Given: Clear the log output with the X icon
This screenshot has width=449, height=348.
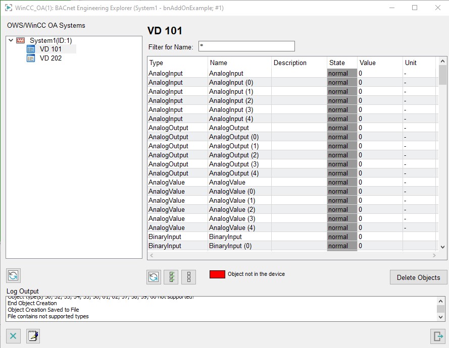Looking at the screenshot, I should (x=13, y=336).
